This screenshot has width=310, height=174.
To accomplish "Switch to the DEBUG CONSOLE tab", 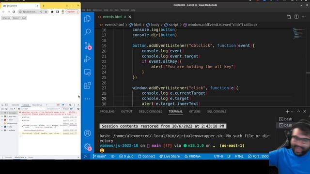I will [x=150, y=112].
